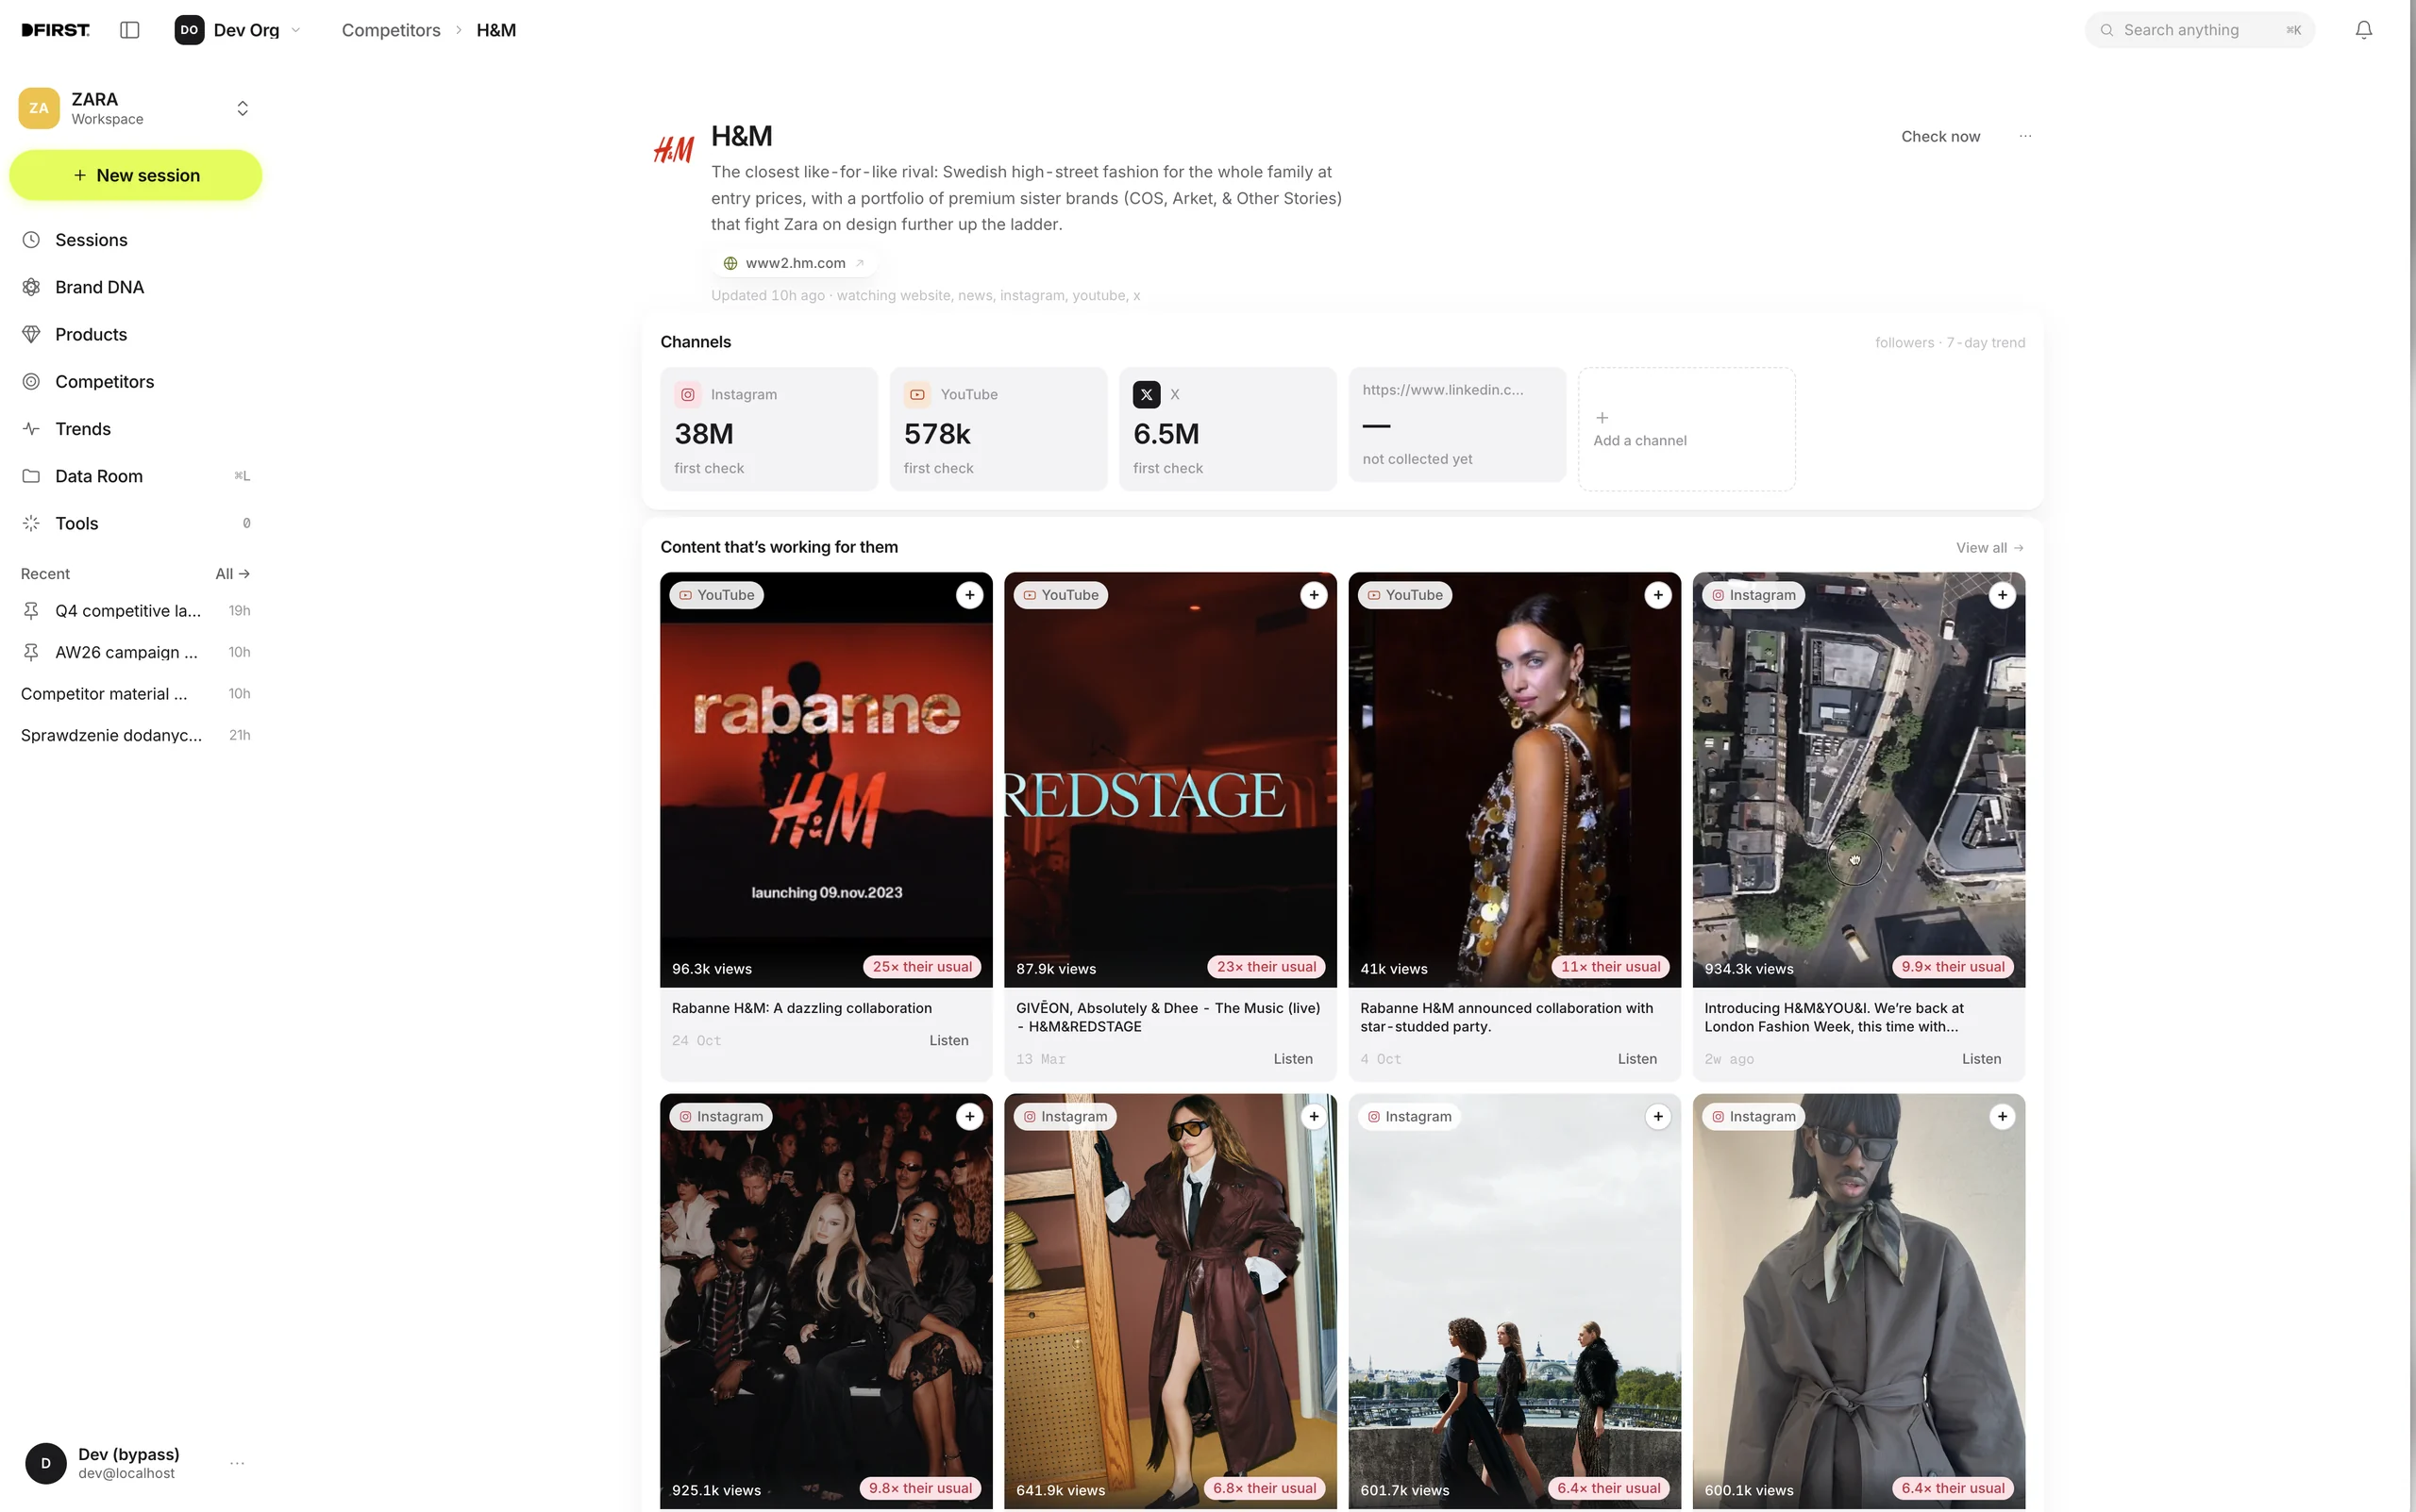Add the 925.1k views Instagram post

tap(969, 1116)
